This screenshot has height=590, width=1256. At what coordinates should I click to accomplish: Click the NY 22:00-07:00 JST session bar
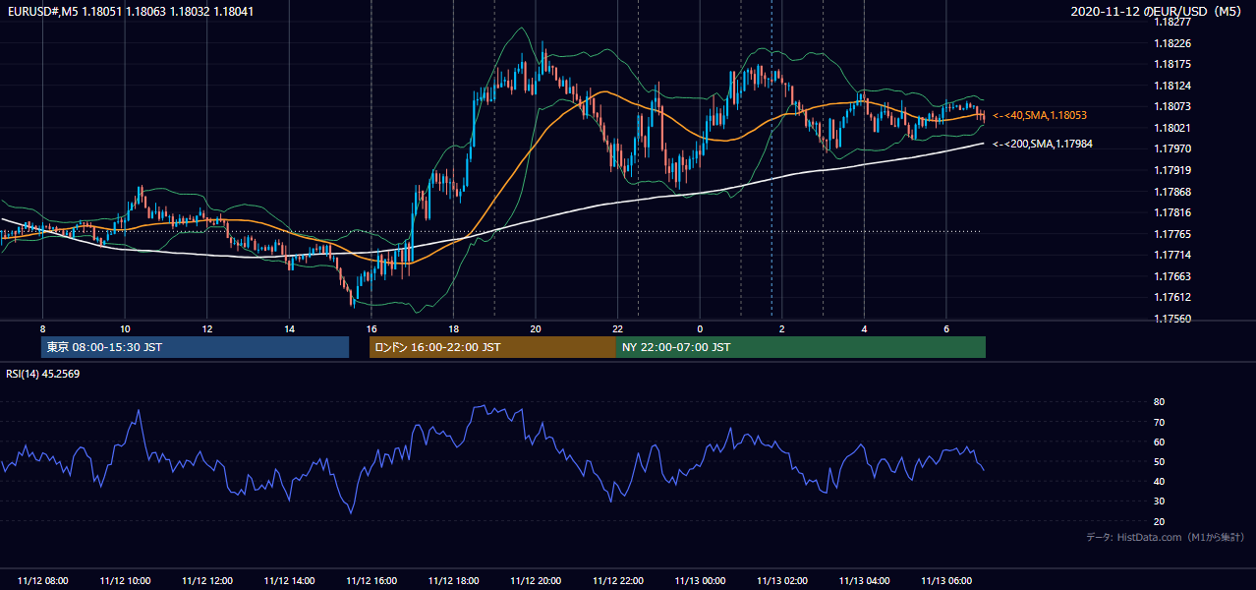[x=801, y=347]
